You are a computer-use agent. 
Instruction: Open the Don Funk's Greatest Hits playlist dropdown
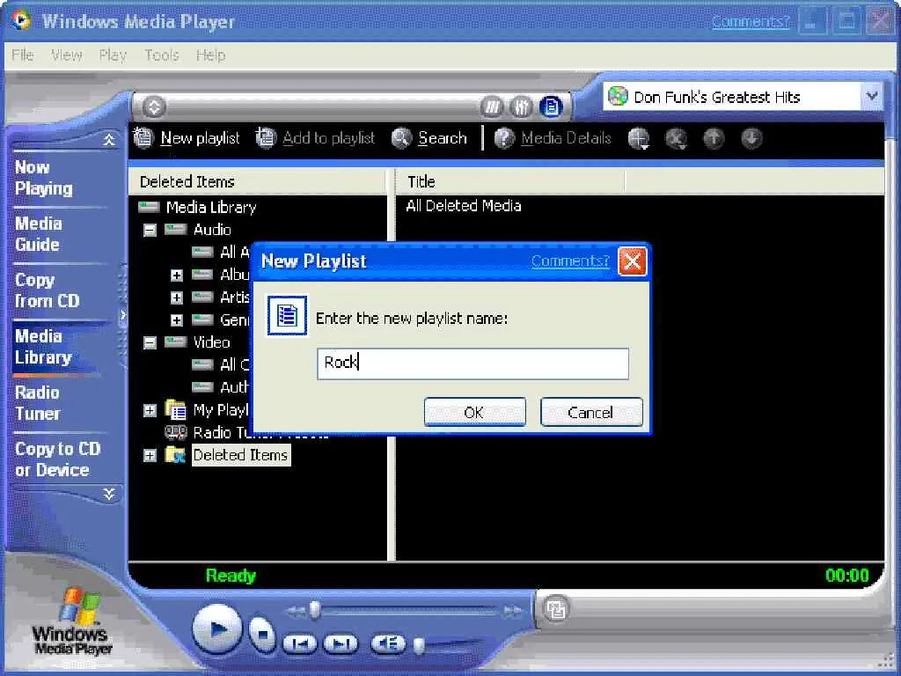[x=872, y=97]
